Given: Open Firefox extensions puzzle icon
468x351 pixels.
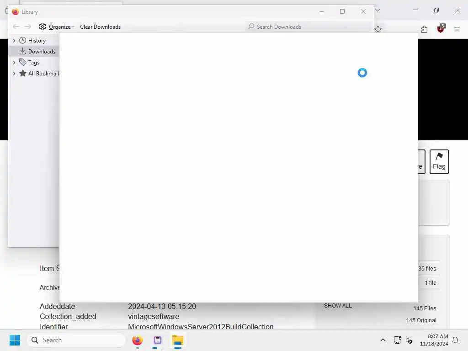Looking at the screenshot, I should point(425,29).
